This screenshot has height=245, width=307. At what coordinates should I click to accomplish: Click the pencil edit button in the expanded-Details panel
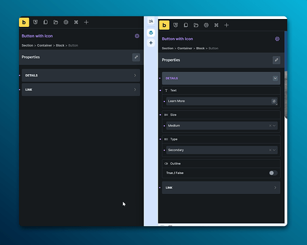pyautogui.click(x=276, y=60)
